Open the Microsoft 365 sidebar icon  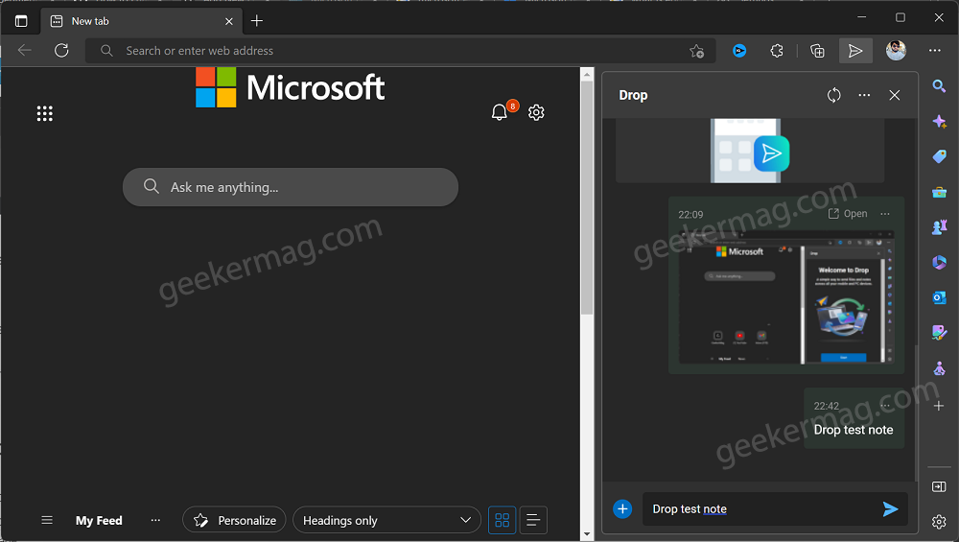point(939,263)
